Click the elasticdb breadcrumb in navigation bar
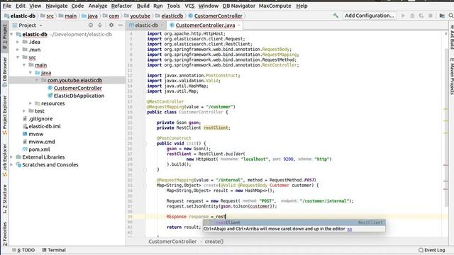The height and width of the screenshot is (255, 454). (x=172, y=16)
